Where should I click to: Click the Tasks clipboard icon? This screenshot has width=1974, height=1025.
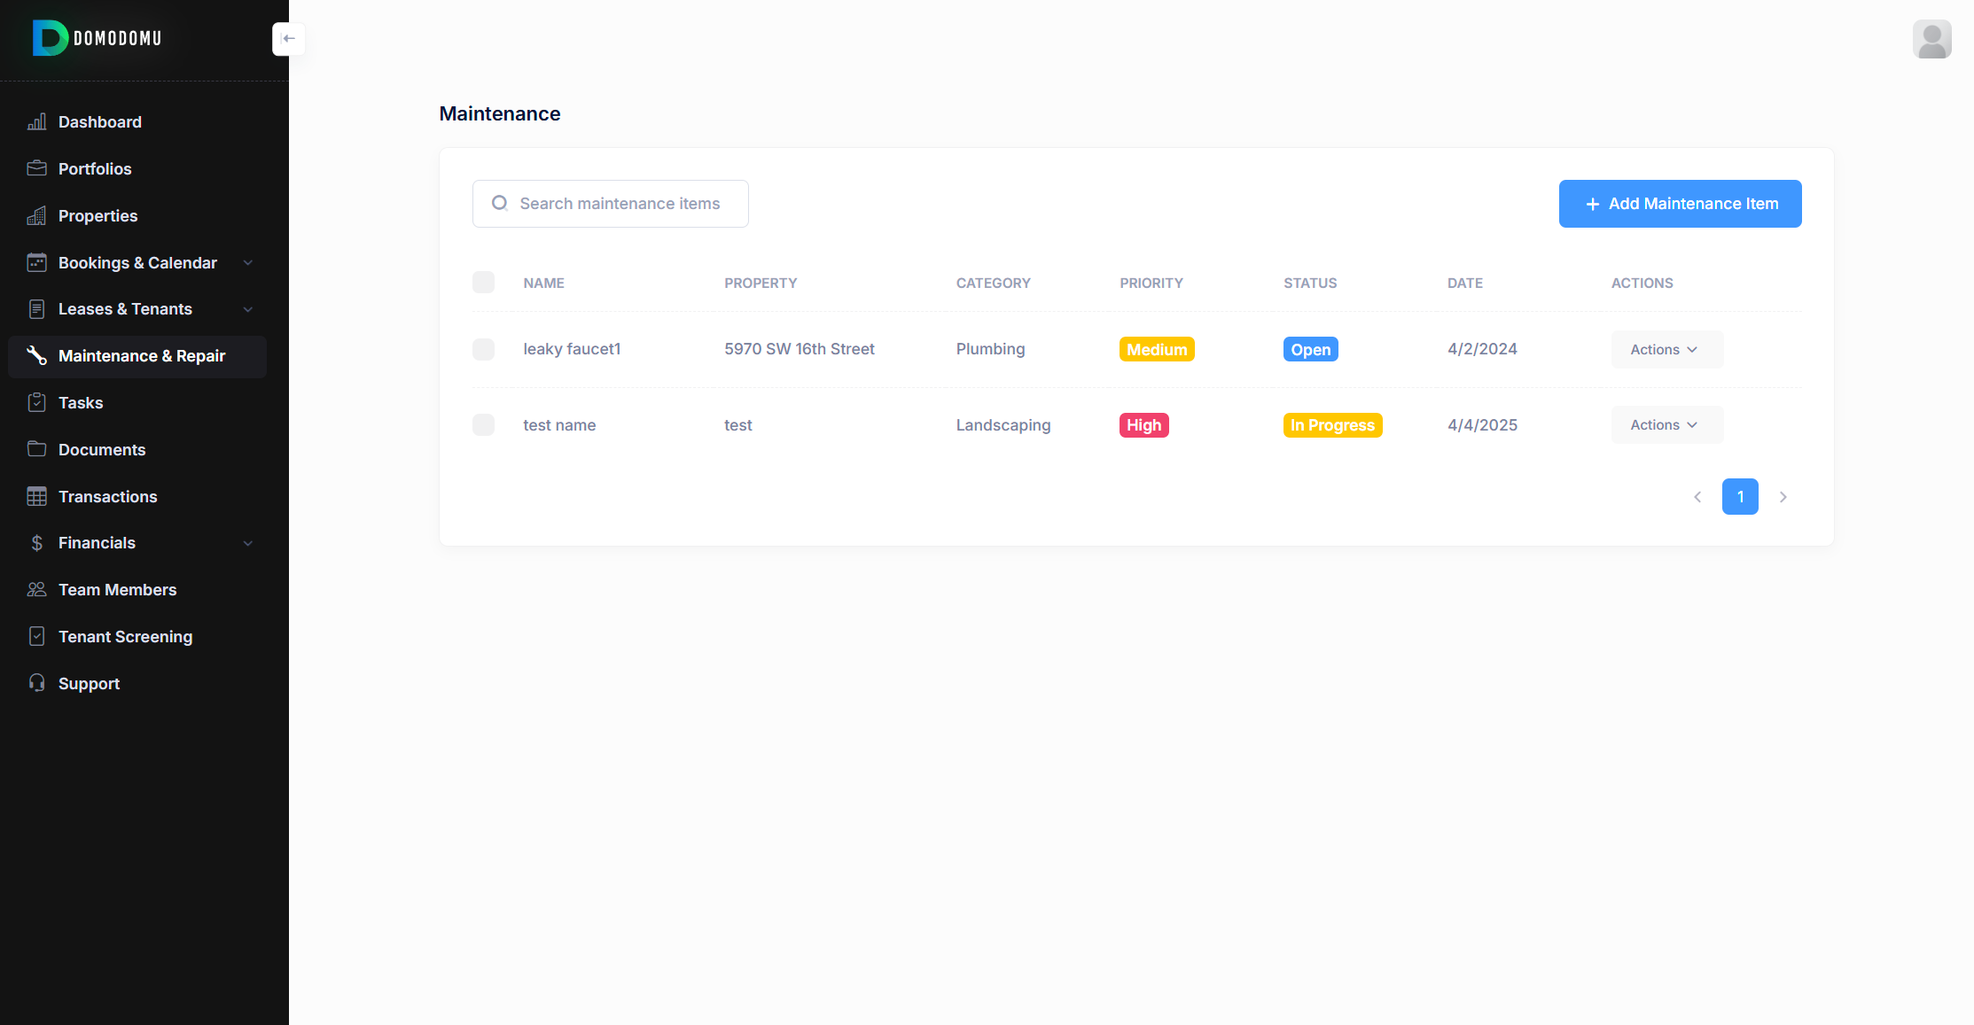click(36, 402)
